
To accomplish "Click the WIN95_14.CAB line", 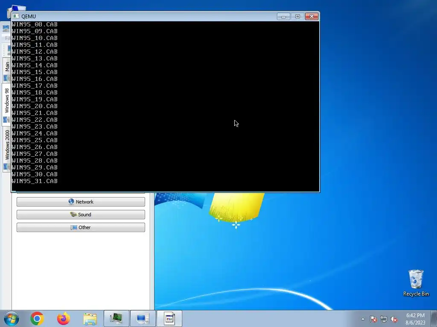I will [35, 65].
